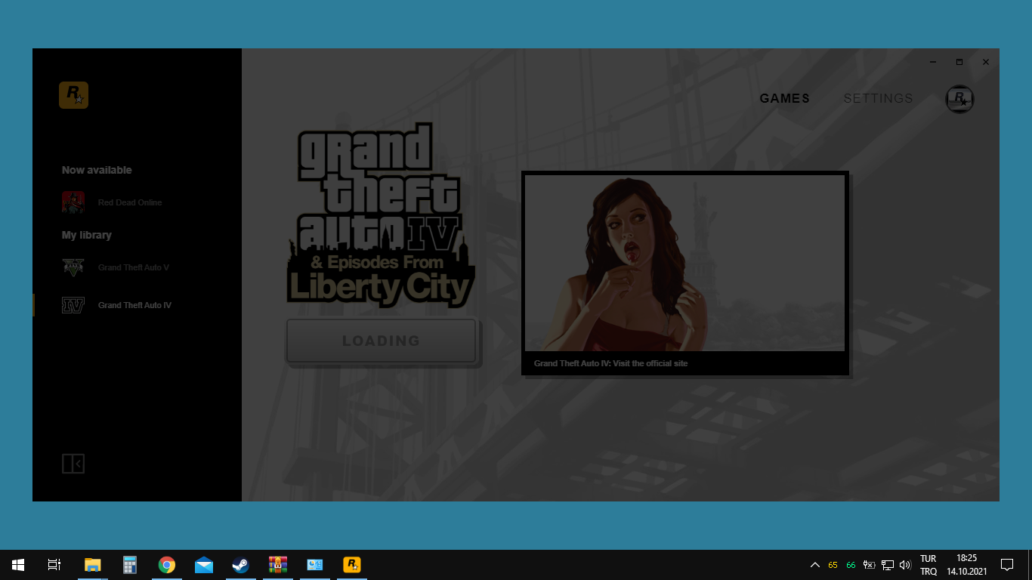
Task: Open WinRAR from the taskbar
Action: (278, 565)
